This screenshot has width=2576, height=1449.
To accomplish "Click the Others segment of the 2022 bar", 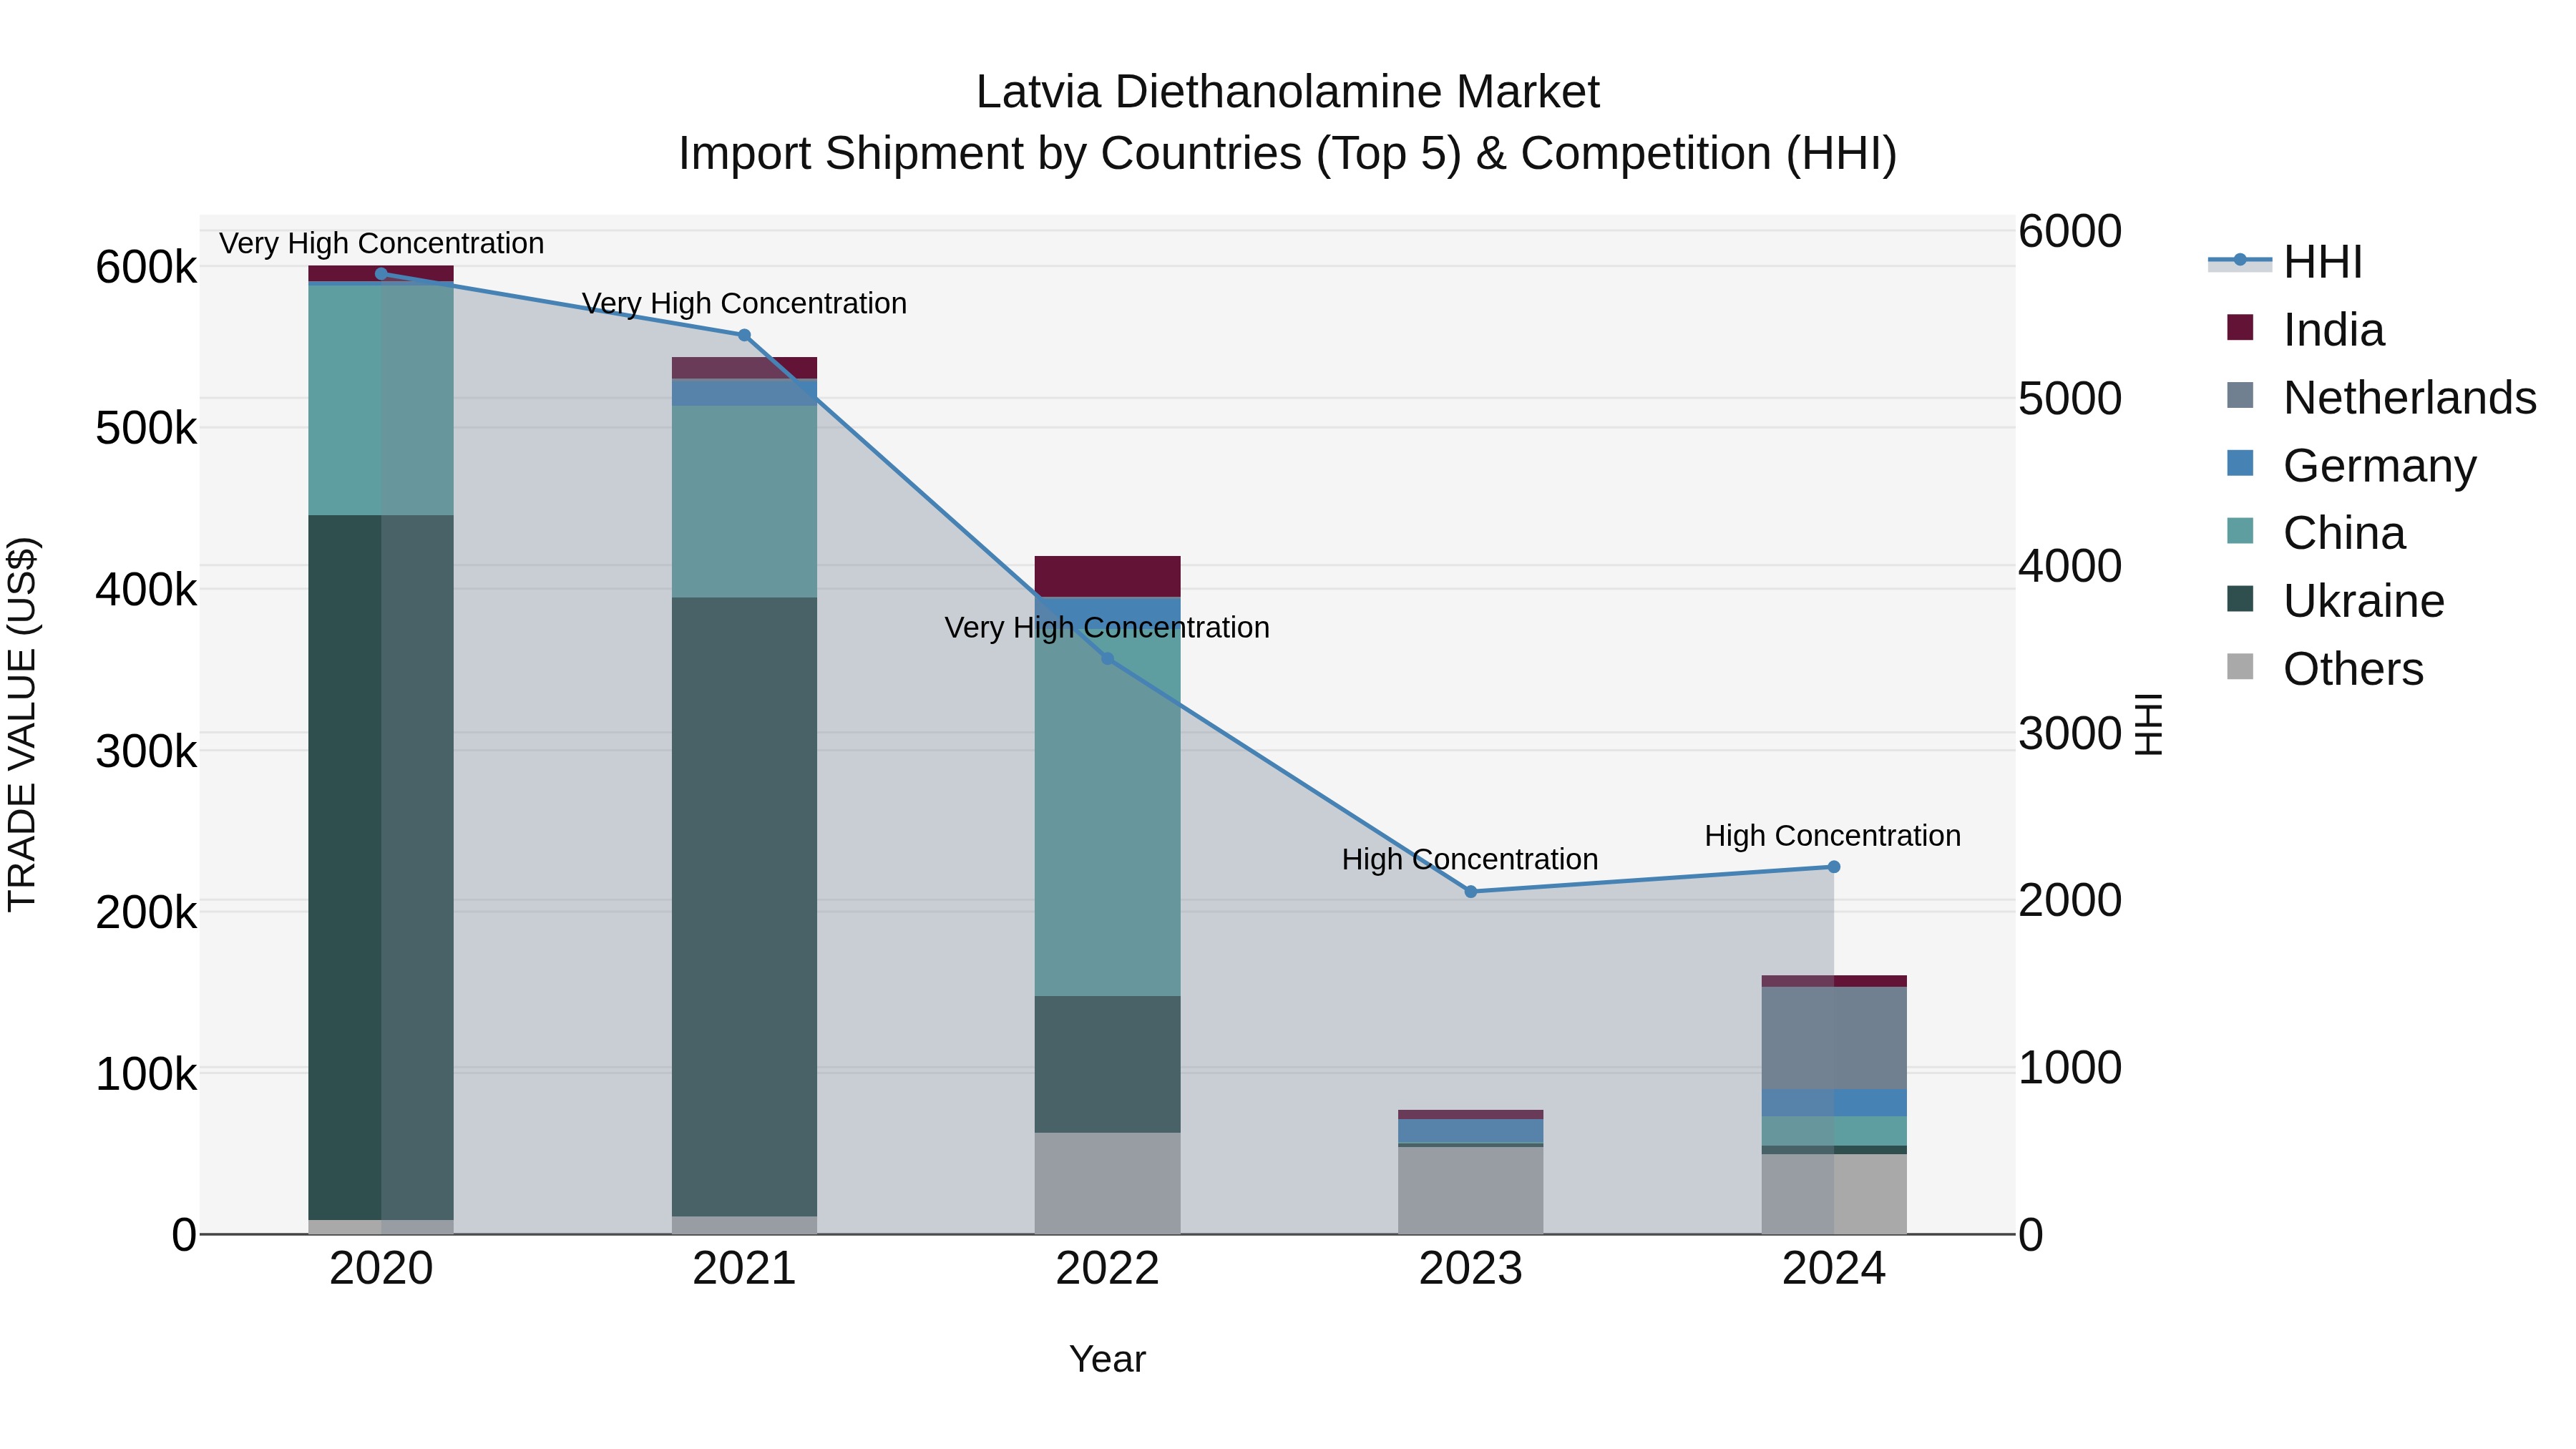I will (1107, 1183).
